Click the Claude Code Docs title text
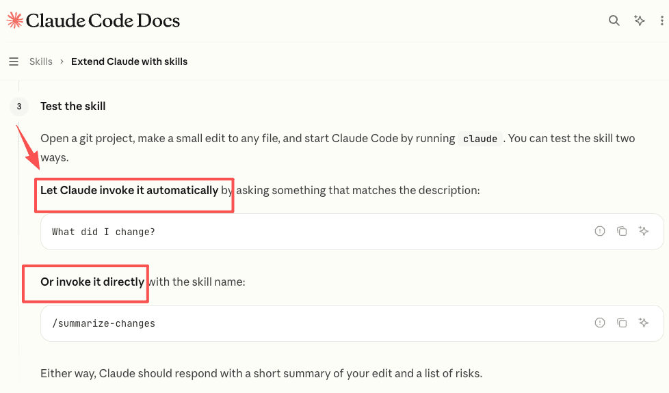Viewport: 669px width, 393px height. pos(103,21)
